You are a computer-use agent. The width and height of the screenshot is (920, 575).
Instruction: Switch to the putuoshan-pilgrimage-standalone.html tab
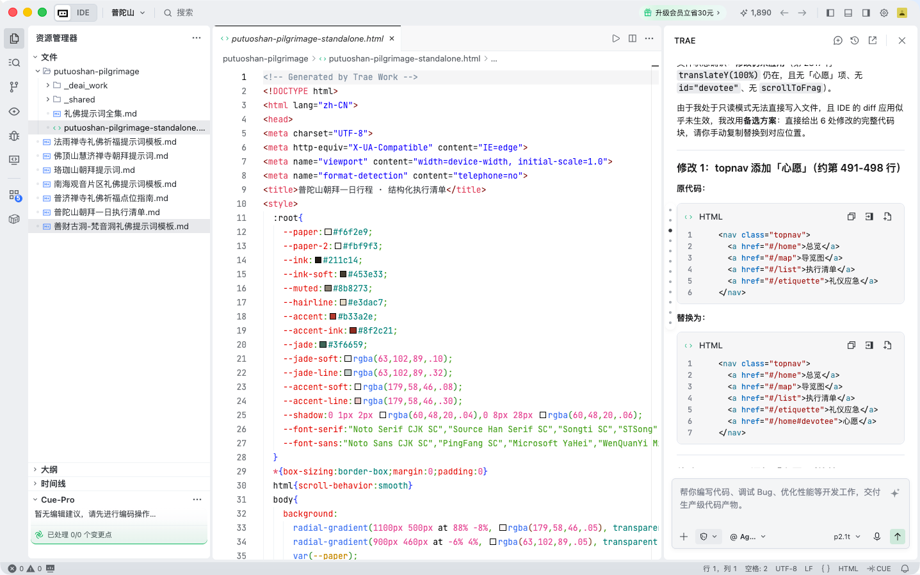pos(307,38)
